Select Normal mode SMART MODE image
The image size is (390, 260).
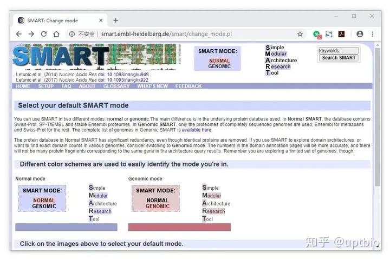point(42,198)
